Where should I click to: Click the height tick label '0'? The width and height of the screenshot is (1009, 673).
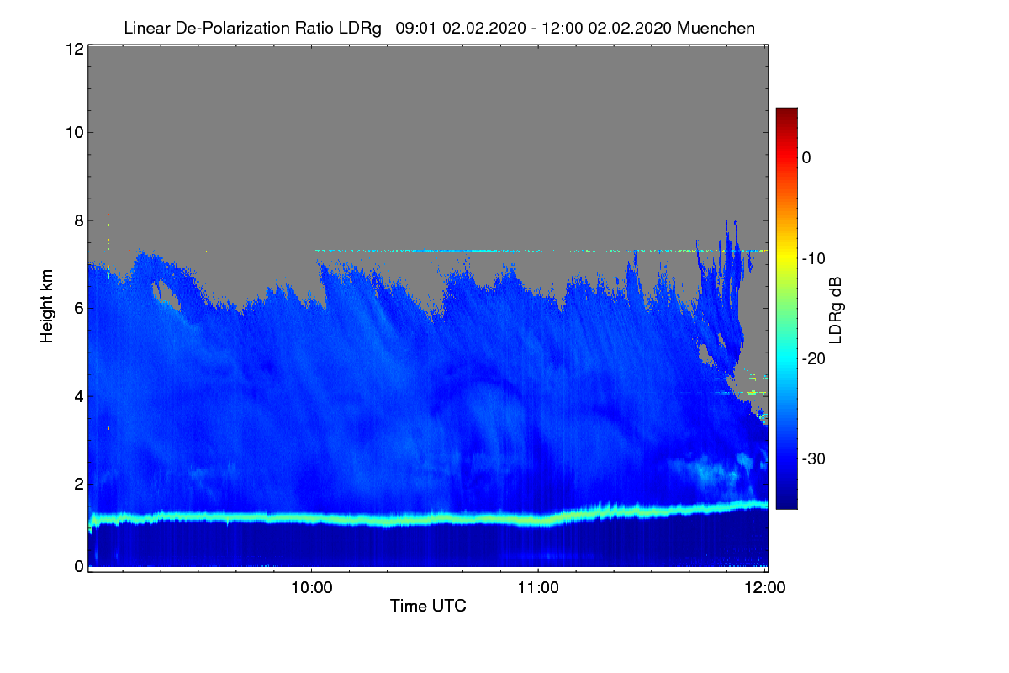pos(77,566)
